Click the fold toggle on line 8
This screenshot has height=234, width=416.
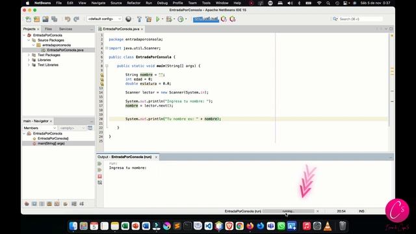[x=107, y=66]
